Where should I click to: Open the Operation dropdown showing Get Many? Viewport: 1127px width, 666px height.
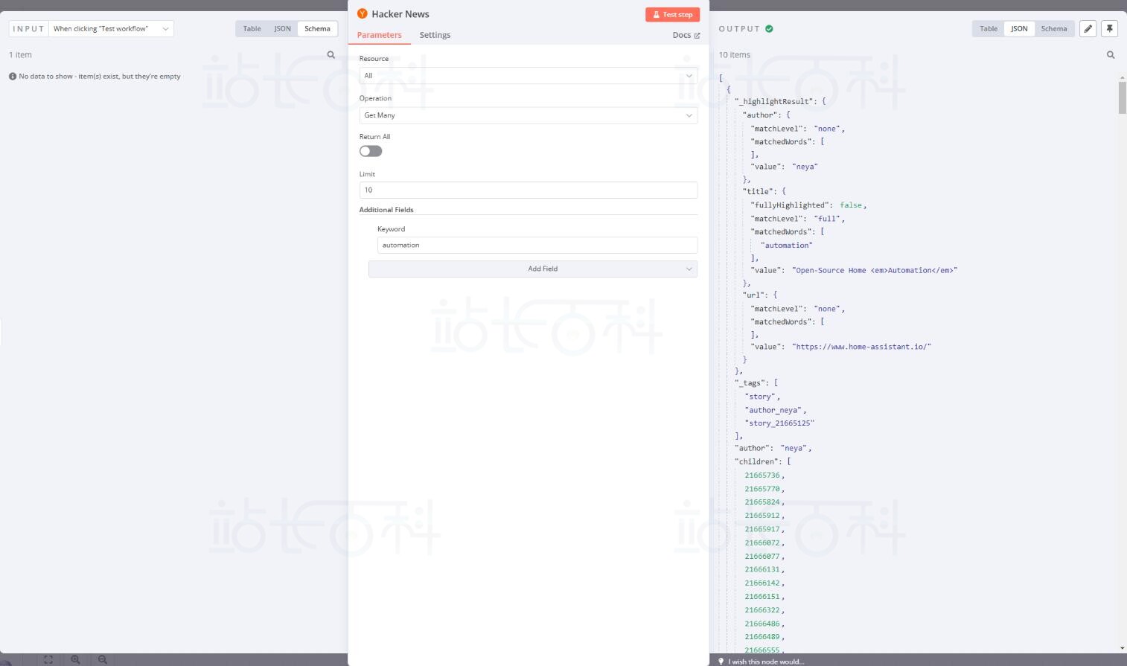tap(529, 115)
